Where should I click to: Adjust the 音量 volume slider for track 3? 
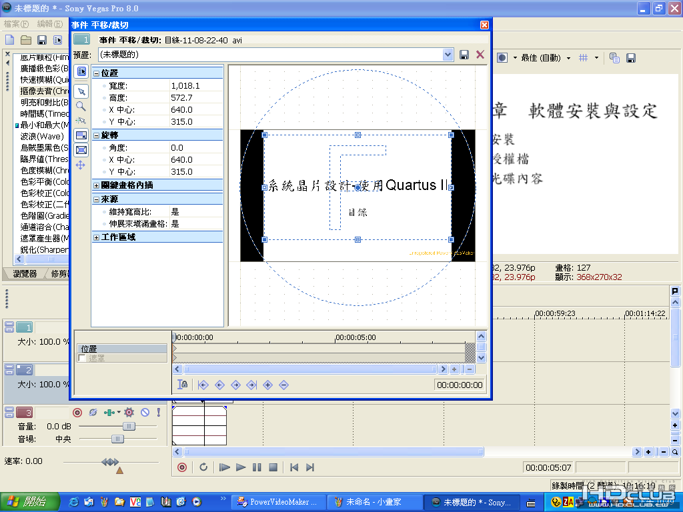(129, 426)
